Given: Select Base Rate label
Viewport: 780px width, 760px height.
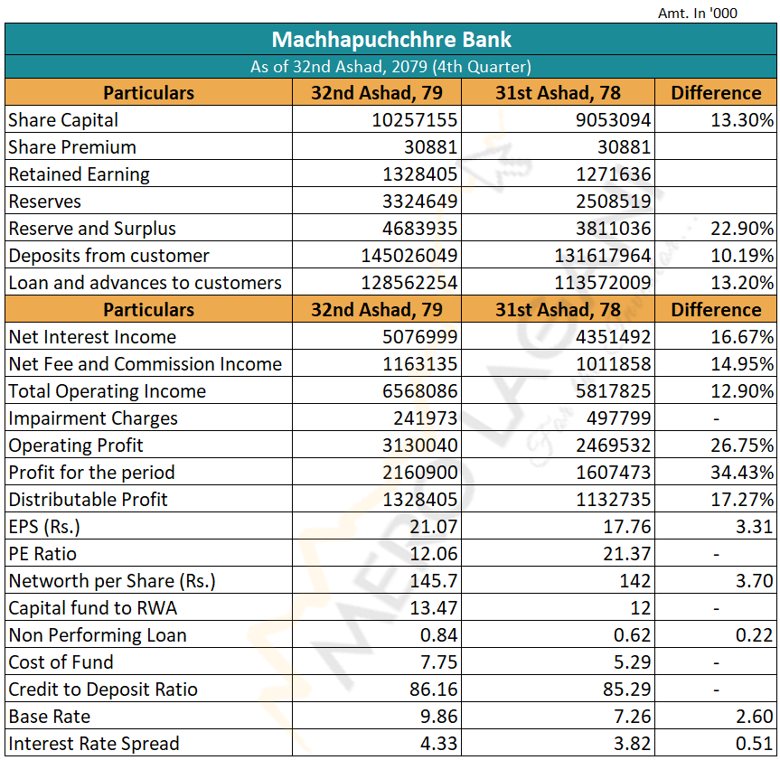Looking at the screenshot, I should coord(49,717).
